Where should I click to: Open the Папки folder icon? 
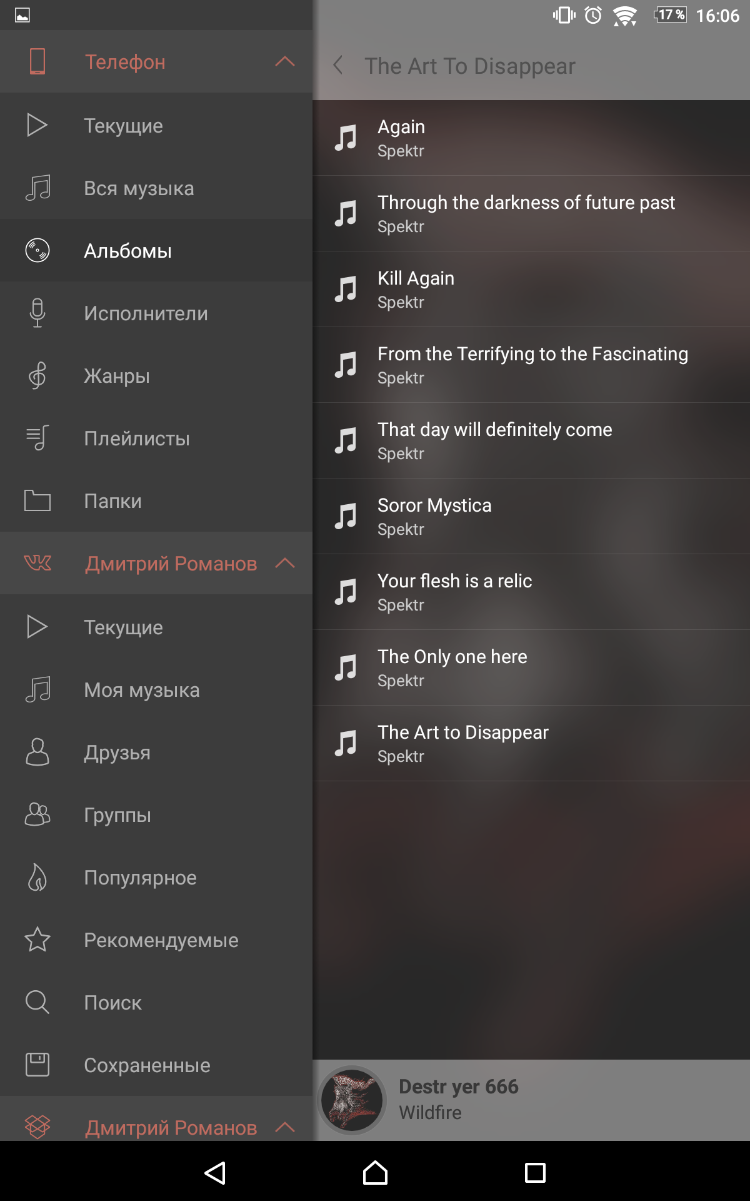pyautogui.click(x=37, y=500)
